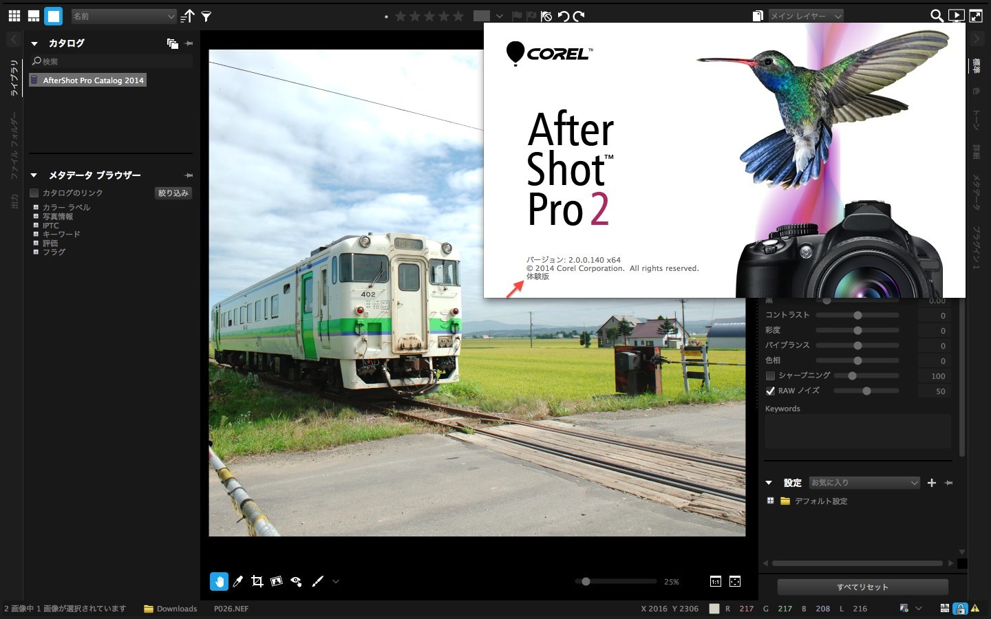Adjust the コントラスト slider

point(857,315)
